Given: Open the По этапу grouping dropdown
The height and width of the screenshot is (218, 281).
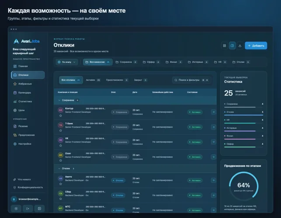Looking at the screenshot, I should [x=67, y=62].
